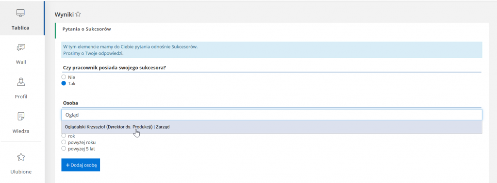497x183 pixels.
Task: Choose the "rok" radio option
Action: (64, 136)
